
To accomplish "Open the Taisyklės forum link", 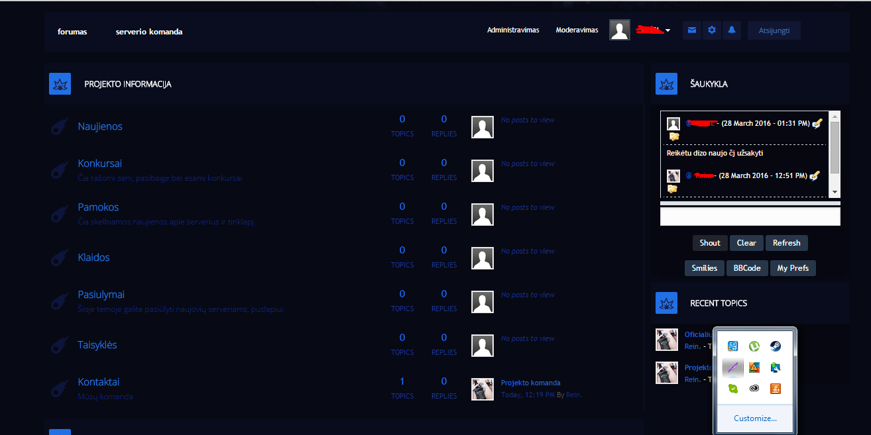I will point(97,345).
